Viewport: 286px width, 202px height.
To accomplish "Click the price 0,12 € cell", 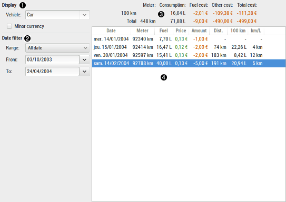I will coord(181,47).
